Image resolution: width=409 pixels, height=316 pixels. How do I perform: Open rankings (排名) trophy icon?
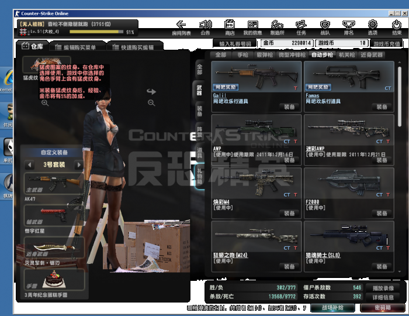(349, 28)
